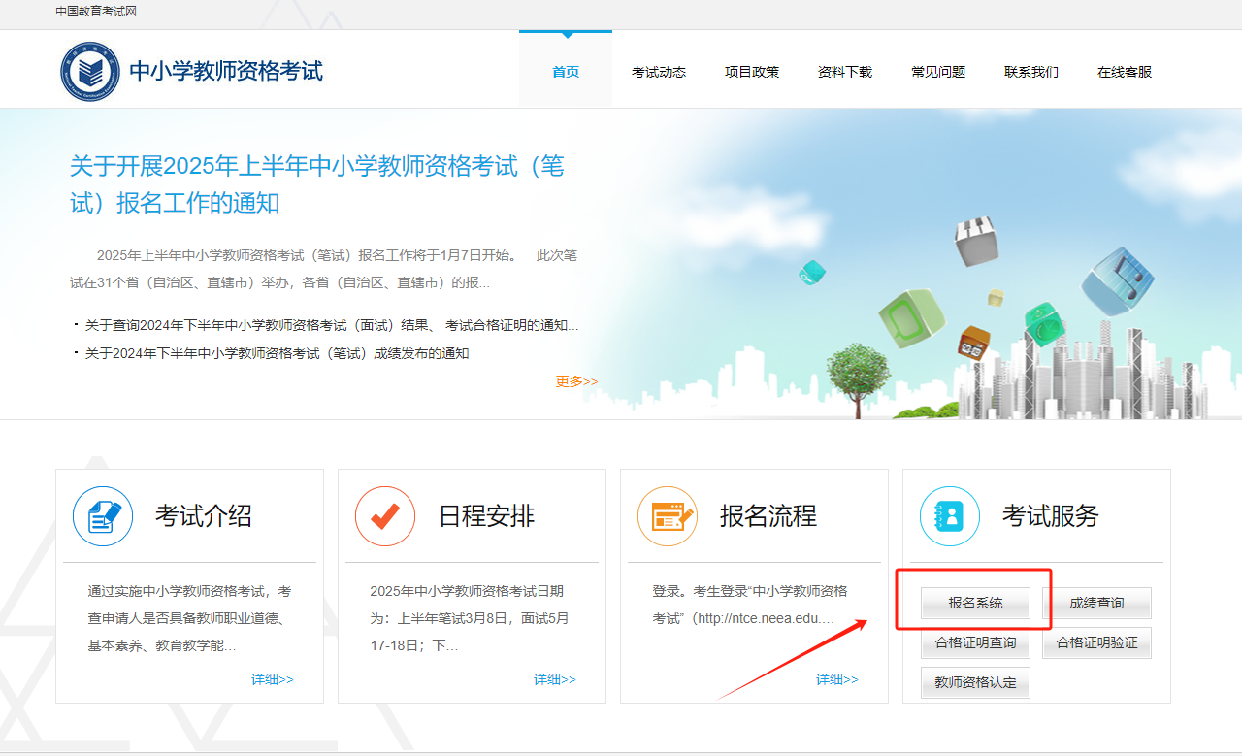1242x756 pixels.
Task: Click the 合格证明验证 button
Action: [x=1096, y=642]
